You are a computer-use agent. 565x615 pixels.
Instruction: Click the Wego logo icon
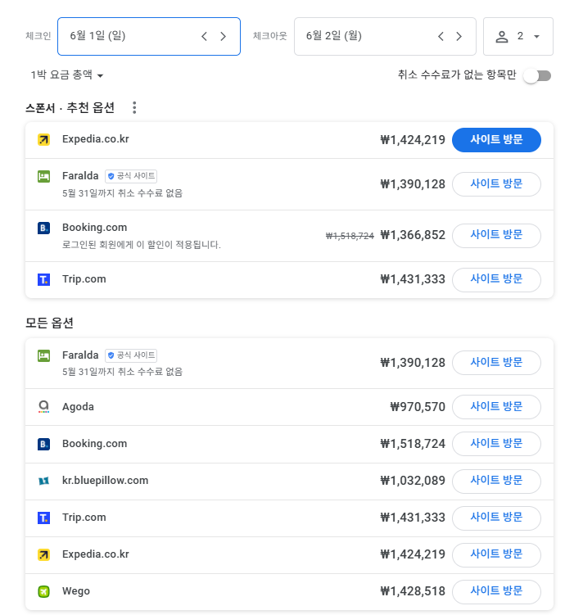[43, 591]
